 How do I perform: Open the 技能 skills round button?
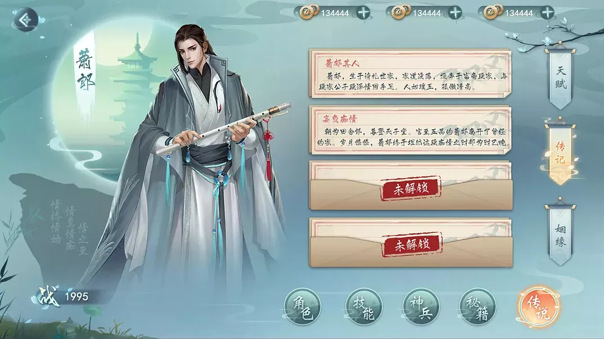coord(364,307)
